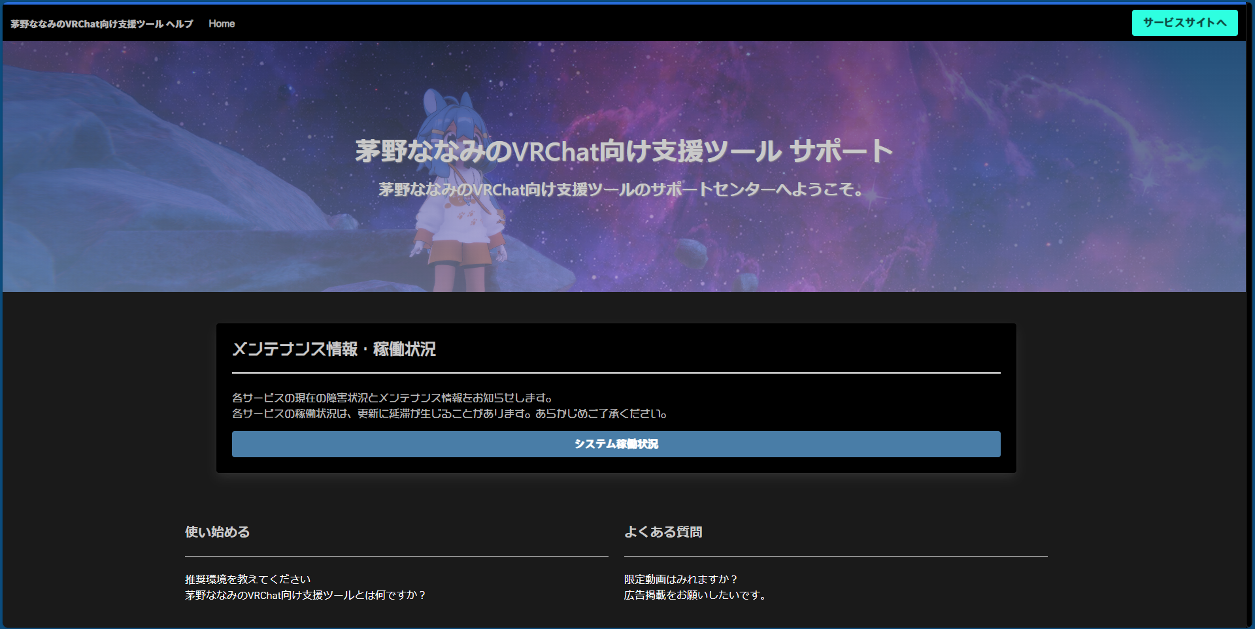Open the 広告掲載をお願いしたいです。 question
Image resolution: width=1255 pixels, height=629 pixels.
click(695, 595)
